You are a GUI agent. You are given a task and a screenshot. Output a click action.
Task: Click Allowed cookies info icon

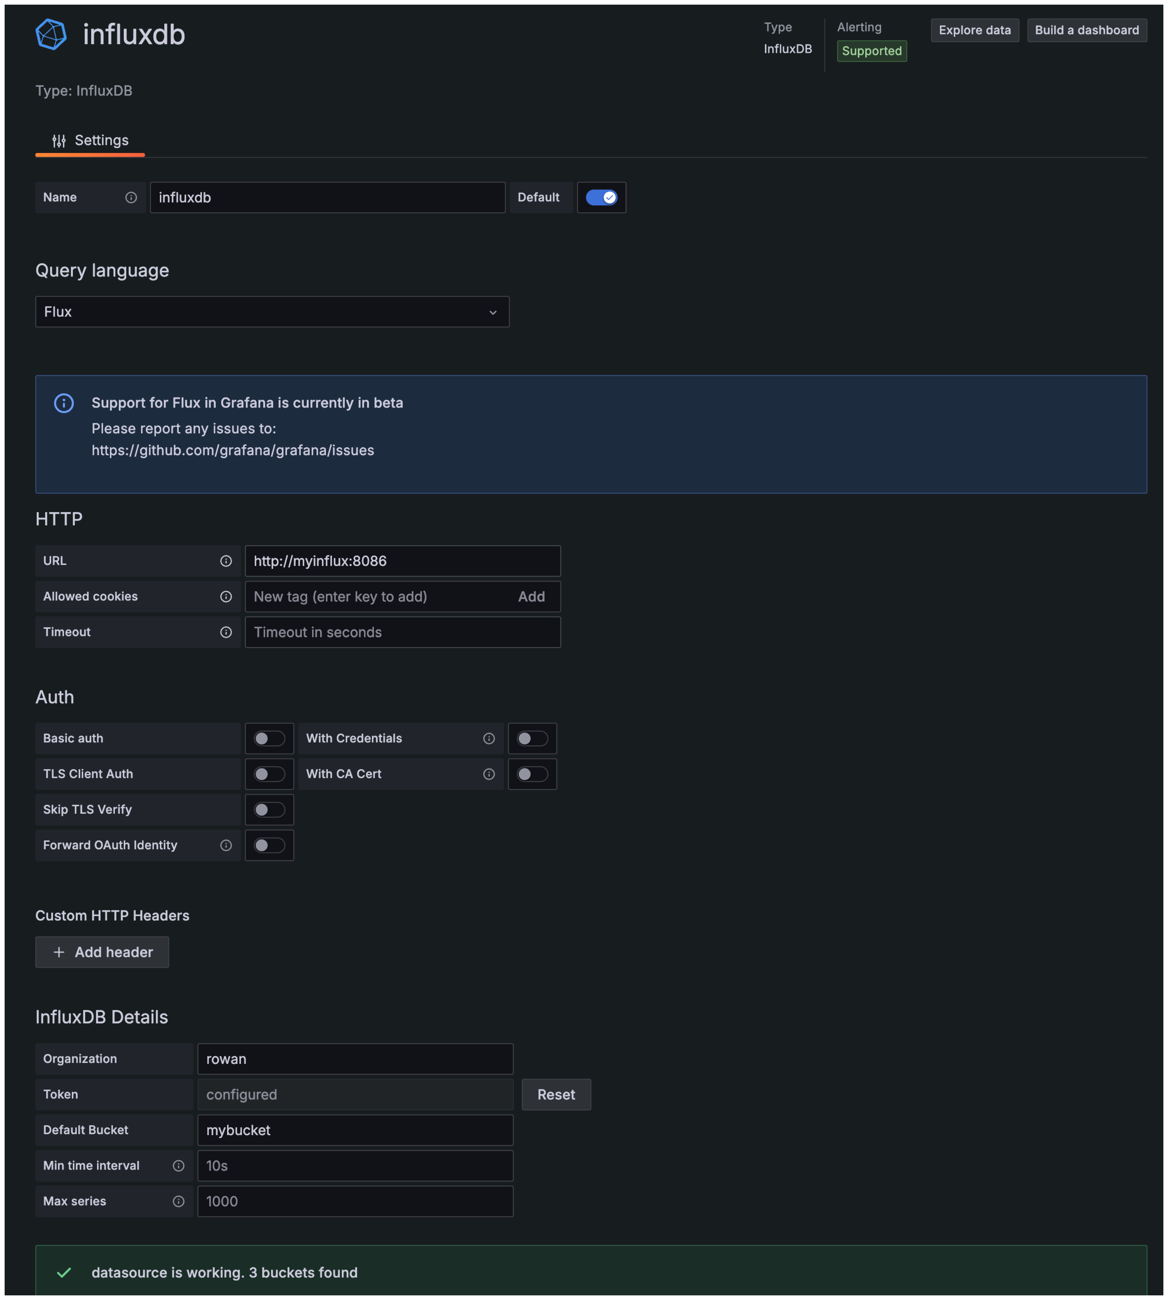pos(226,596)
